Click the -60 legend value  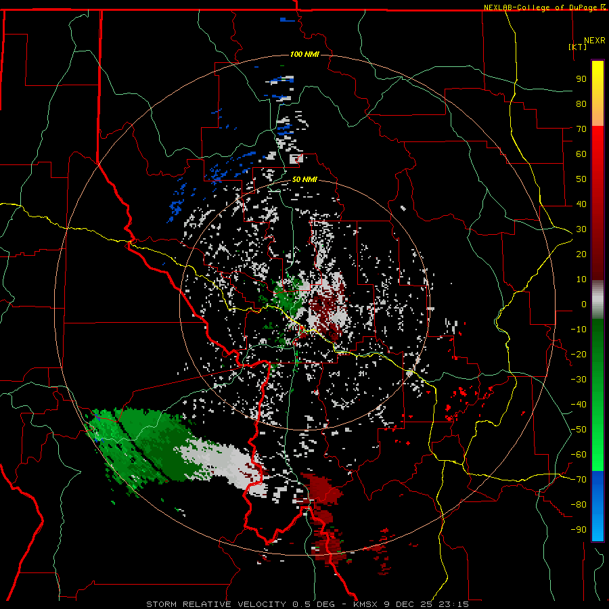[x=579, y=455]
